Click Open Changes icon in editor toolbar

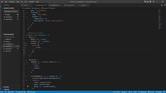162,5
